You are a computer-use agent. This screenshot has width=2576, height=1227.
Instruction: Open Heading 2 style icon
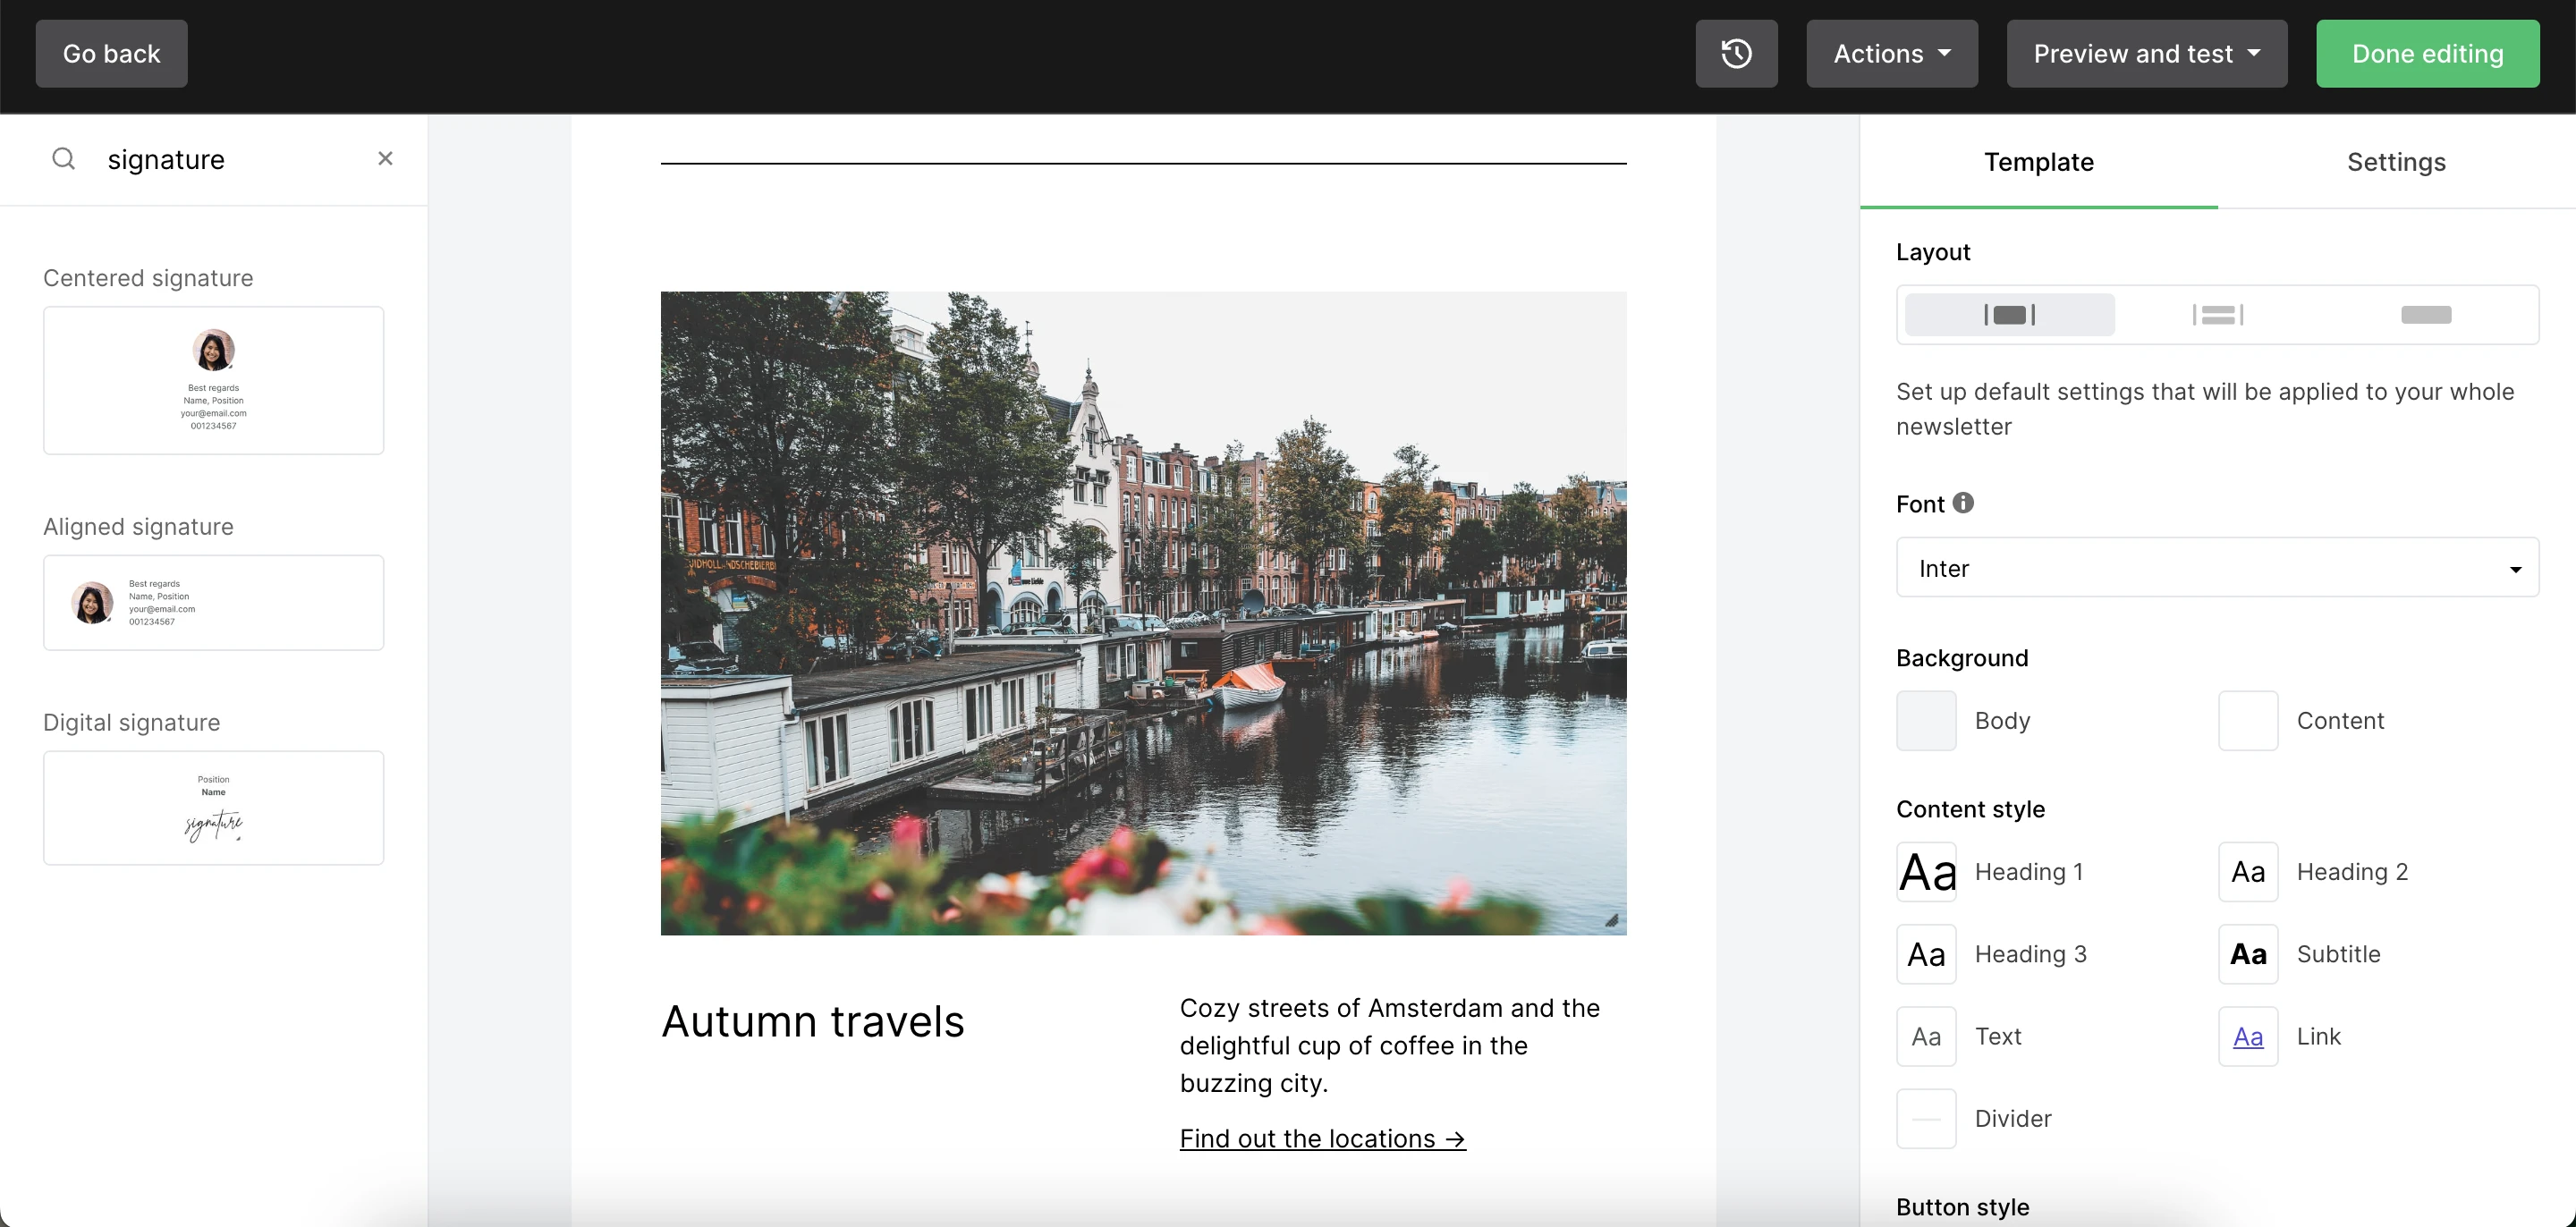click(x=2248, y=872)
